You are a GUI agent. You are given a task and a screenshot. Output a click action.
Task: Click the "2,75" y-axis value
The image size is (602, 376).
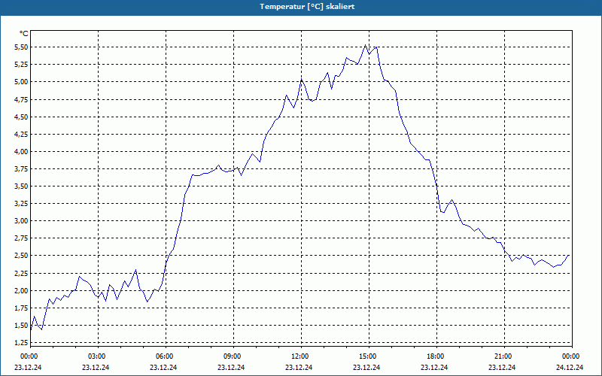coord(21,238)
